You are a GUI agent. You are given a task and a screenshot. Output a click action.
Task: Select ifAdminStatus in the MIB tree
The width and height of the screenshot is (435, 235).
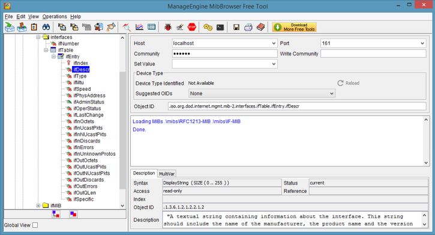[89, 102]
